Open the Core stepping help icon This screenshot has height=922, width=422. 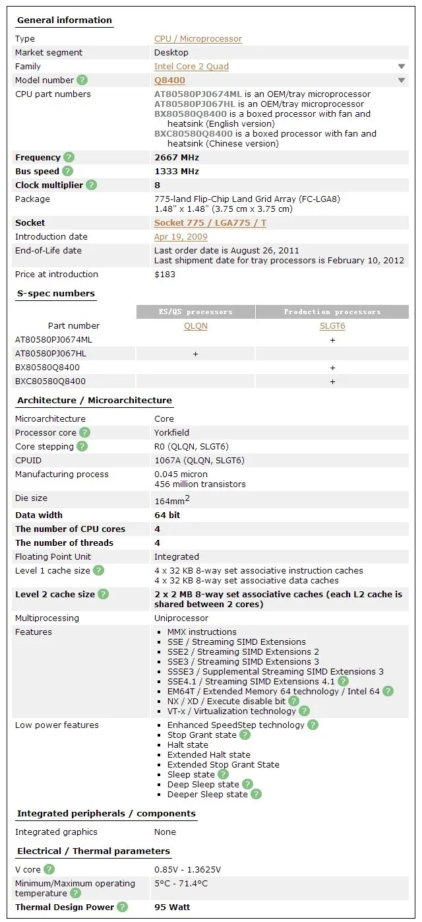[x=82, y=446]
